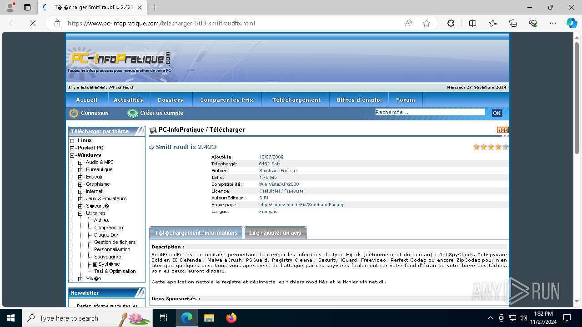
Task: Click the Edge profile avatar icon
Action: coord(10,7)
